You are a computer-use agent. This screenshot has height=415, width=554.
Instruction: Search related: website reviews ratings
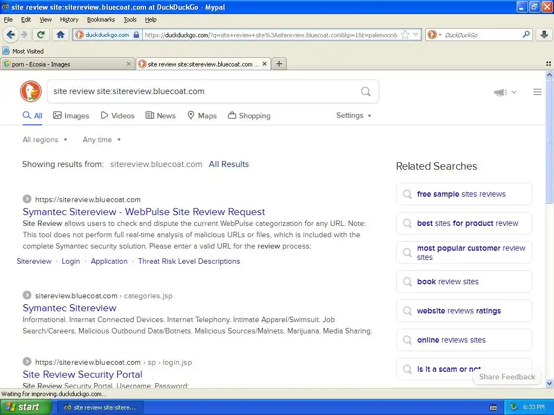(x=464, y=311)
